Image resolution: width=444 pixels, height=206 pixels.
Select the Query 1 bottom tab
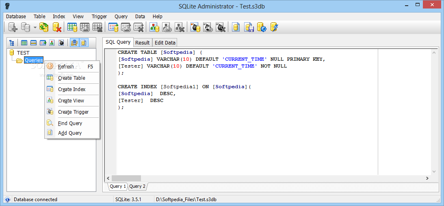117,186
